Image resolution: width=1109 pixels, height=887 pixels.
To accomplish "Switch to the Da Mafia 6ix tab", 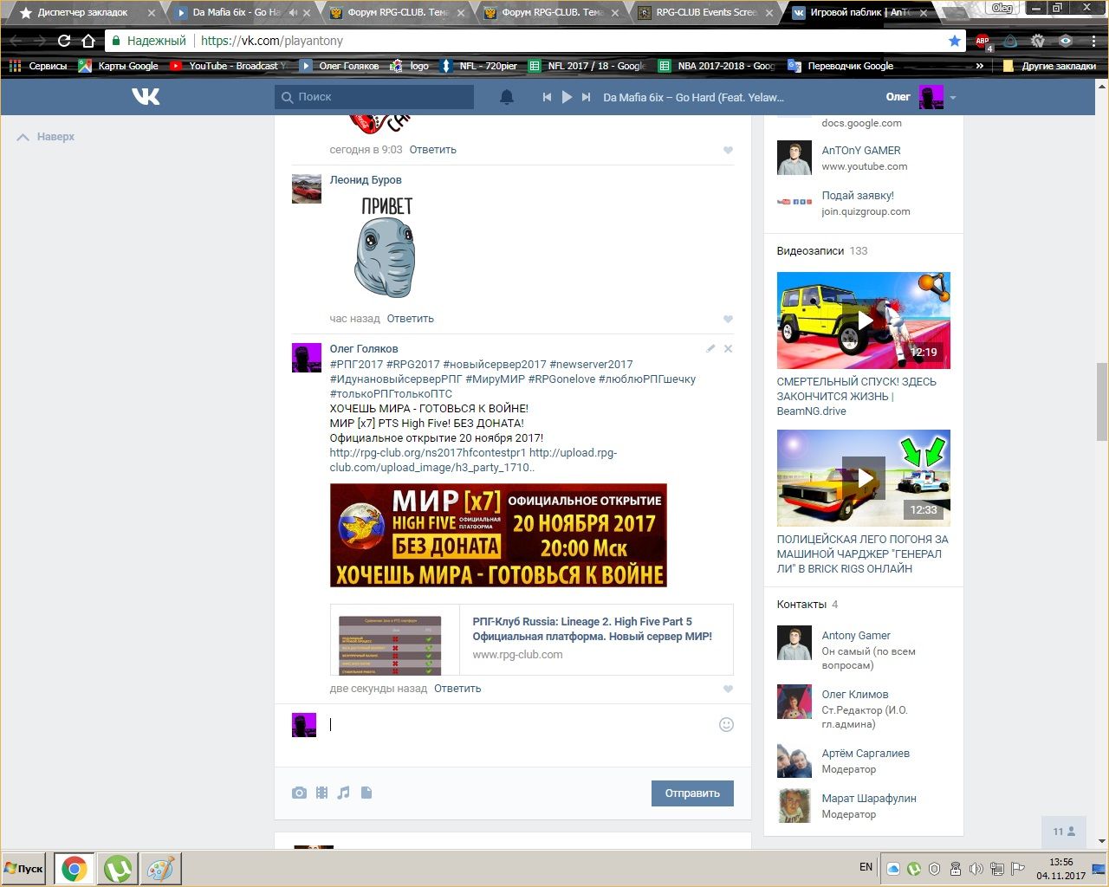I will click(x=240, y=13).
